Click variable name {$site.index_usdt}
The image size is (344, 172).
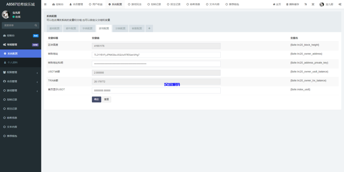[x=300, y=89]
